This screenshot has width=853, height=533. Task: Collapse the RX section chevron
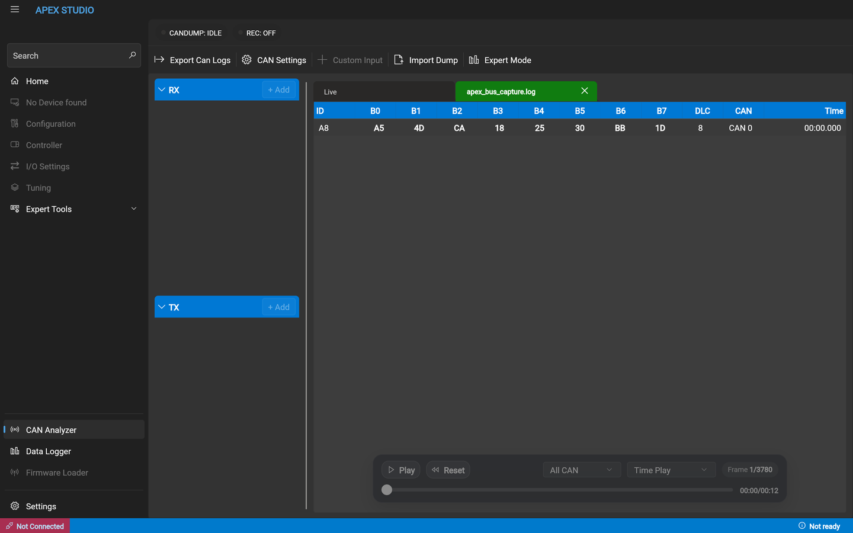[162, 89]
